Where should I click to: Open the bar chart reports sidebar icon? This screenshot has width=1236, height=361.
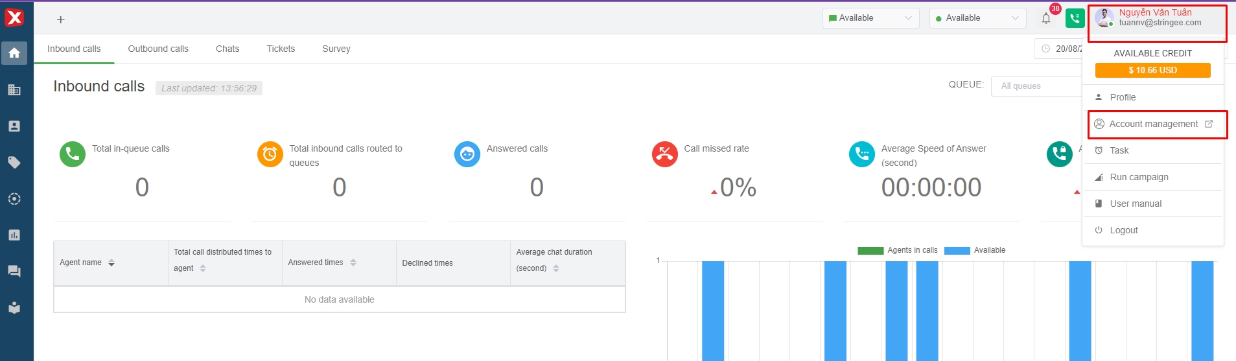[x=14, y=235]
